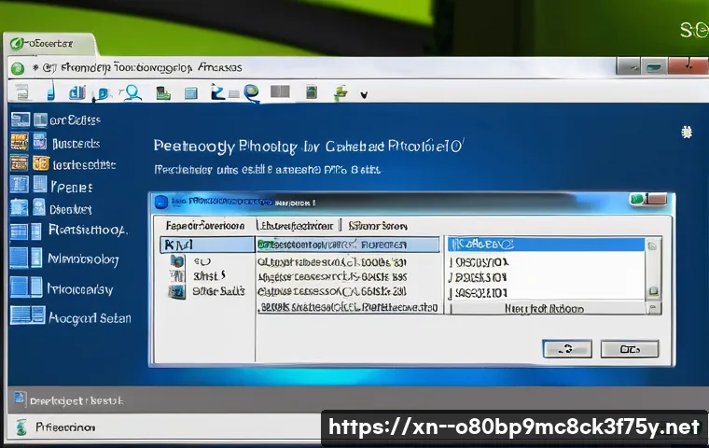Expand the highlighted combo box in the right list
The height and width of the screenshot is (448, 709).
[546, 245]
